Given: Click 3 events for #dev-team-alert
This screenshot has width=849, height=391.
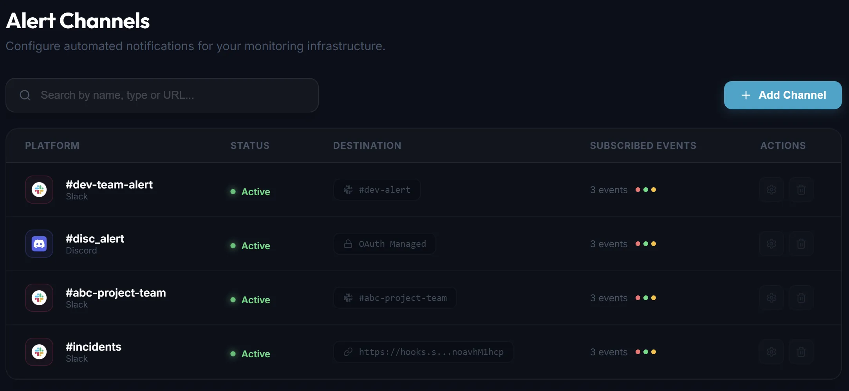Looking at the screenshot, I should pyautogui.click(x=609, y=190).
